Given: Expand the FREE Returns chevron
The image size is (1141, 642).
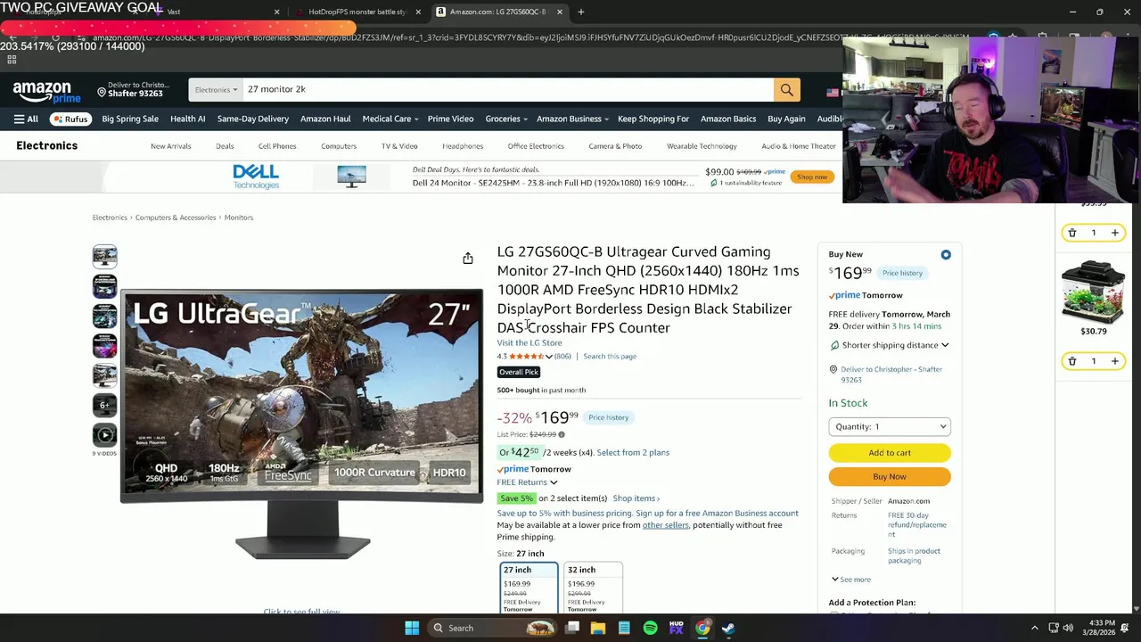Looking at the screenshot, I should click(x=554, y=482).
